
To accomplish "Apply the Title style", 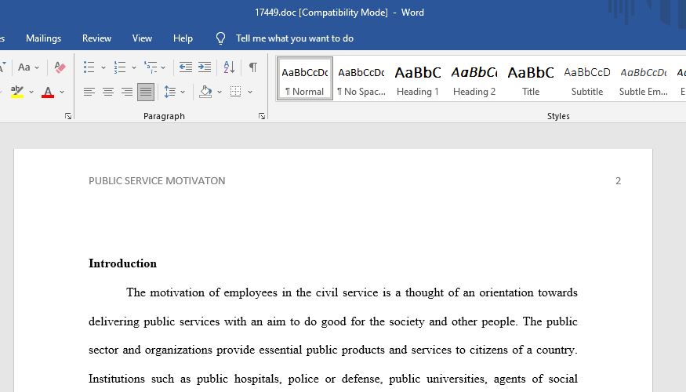I will (531, 78).
